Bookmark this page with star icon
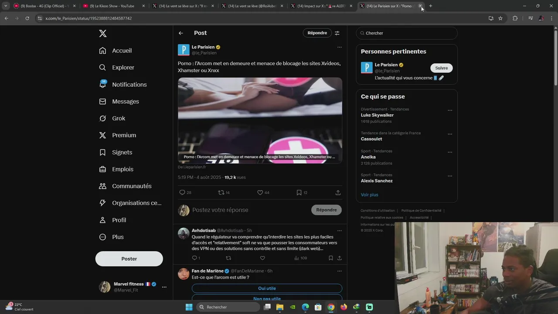The height and width of the screenshot is (314, 558). [x=500, y=18]
